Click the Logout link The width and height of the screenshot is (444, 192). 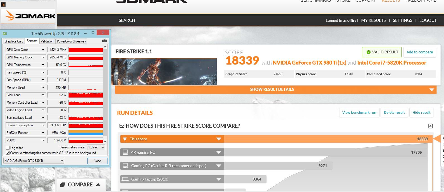pos(428,20)
